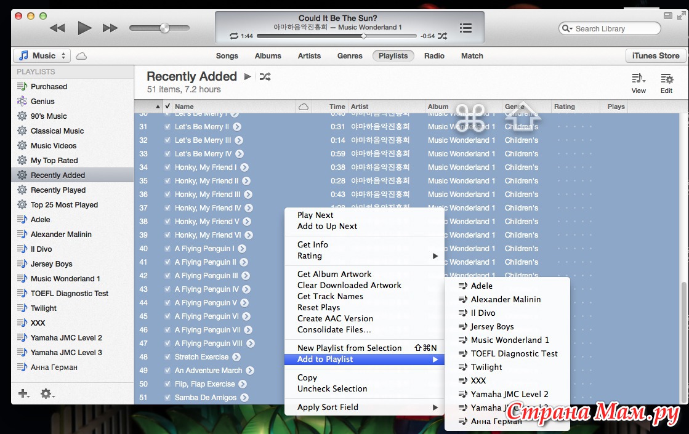Toggle the shuffle icon in the now playing display
The height and width of the screenshot is (434, 689).
coord(443,36)
